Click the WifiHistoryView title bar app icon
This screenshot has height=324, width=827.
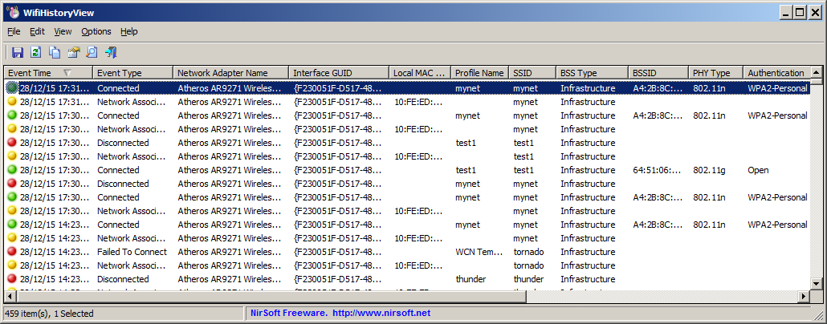point(12,12)
